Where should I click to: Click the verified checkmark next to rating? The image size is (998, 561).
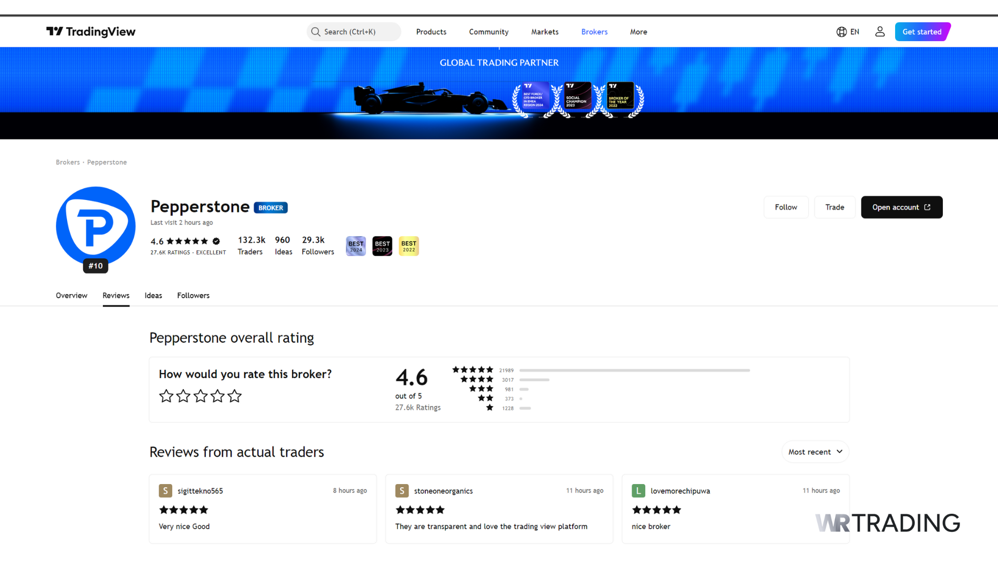pos(216,241)
